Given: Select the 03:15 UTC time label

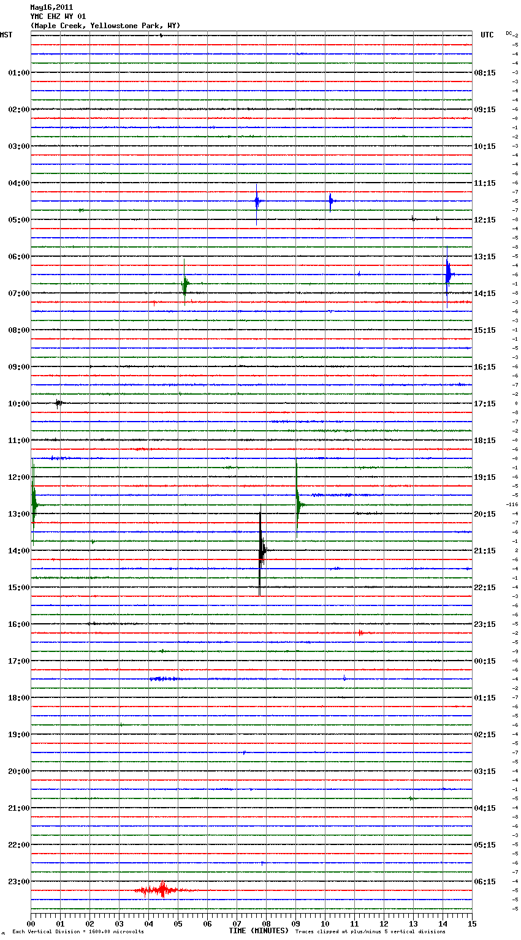Looking at the screenshot, I should pos(485,771).
